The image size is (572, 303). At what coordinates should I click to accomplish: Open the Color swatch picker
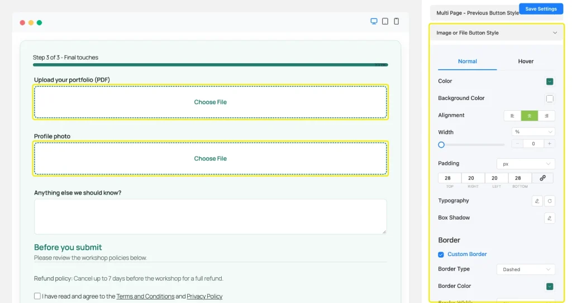(550, 82)
